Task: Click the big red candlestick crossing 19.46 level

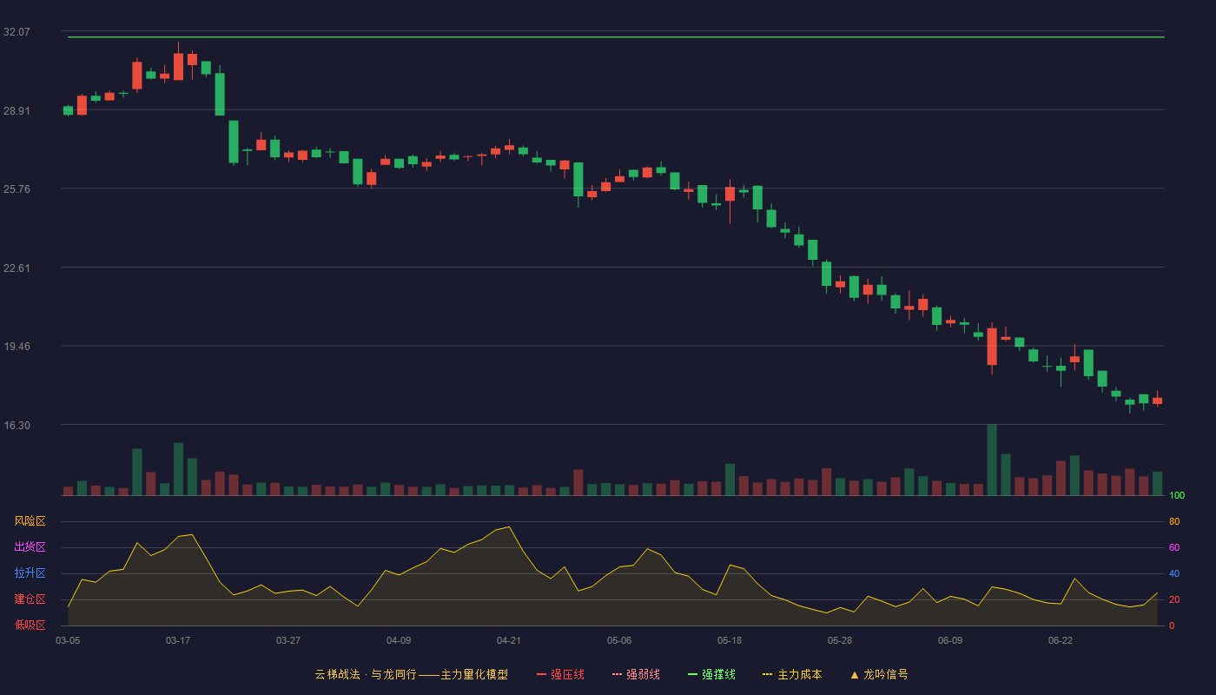Action: pyautogui.click(x=992, y=347)
